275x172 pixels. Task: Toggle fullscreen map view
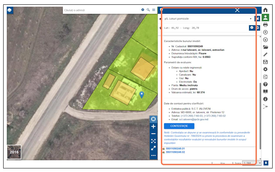tap(153, 141)
